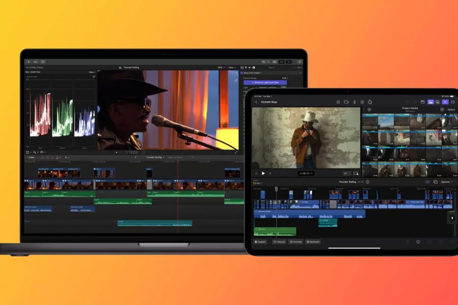Image resolution: width=458 pixels, height=305 pixels.
Task: Click the Mac toolbar import media arrow icon
Action: 28,62
